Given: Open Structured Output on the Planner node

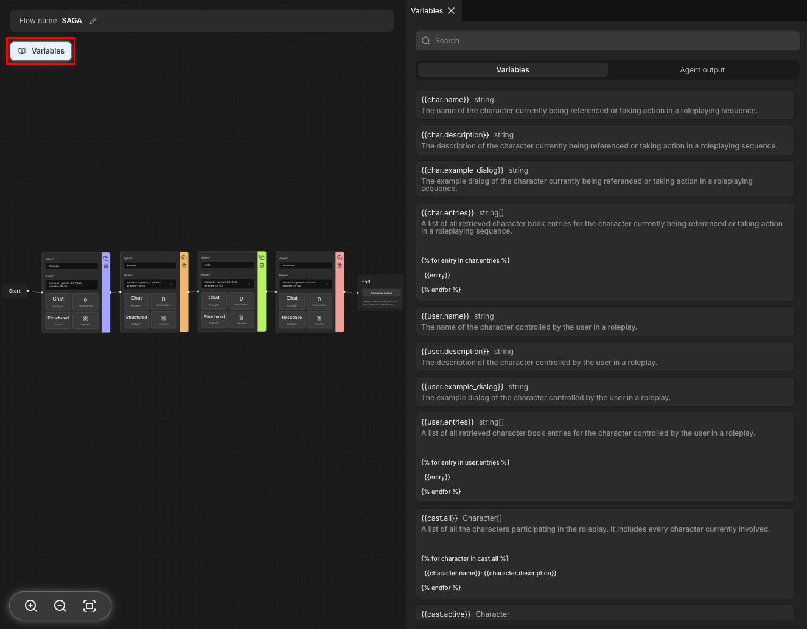Looking at the screenshot, I should 136,320.
